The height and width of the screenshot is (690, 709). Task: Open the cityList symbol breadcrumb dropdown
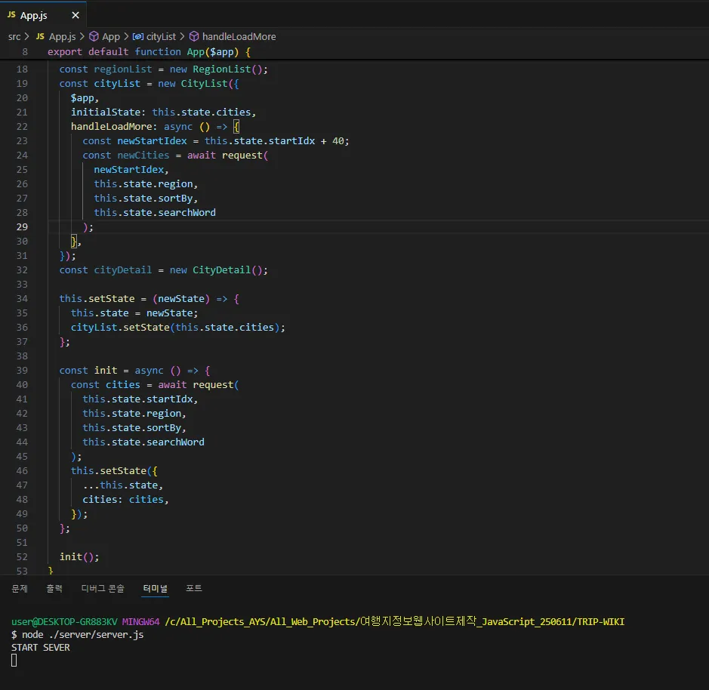(x=161, y=37)
